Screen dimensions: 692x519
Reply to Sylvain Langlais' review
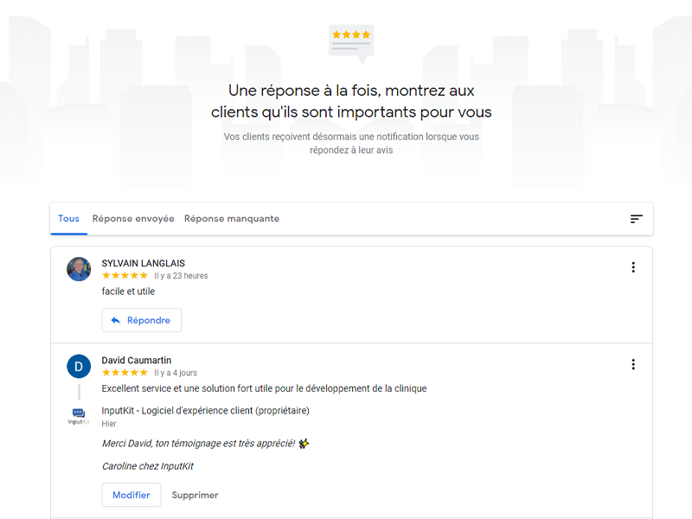coord(141,320)
